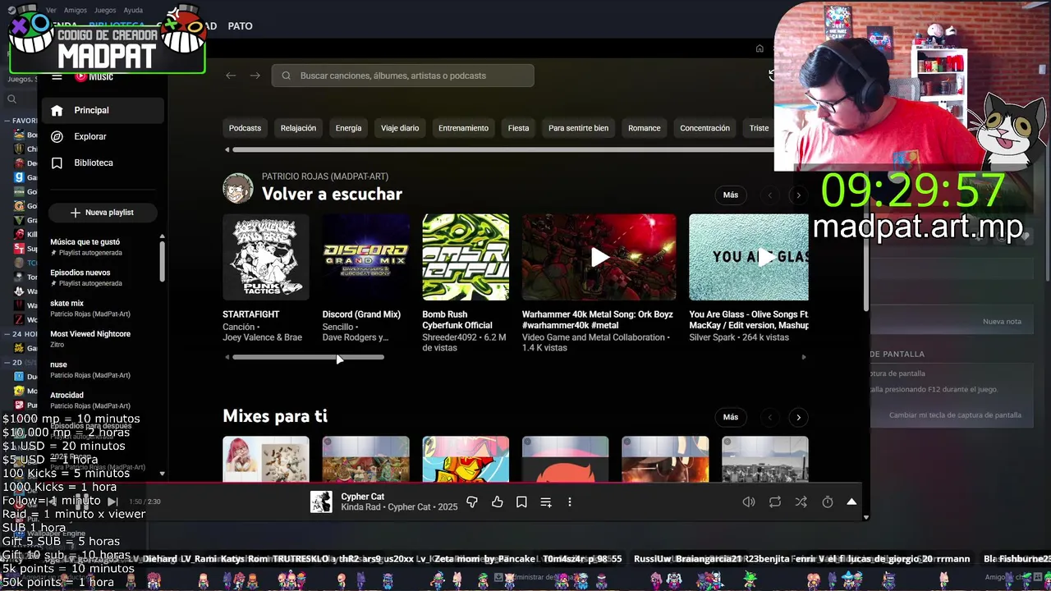Open sleep timer icon in player

click(x=828, y=502)
